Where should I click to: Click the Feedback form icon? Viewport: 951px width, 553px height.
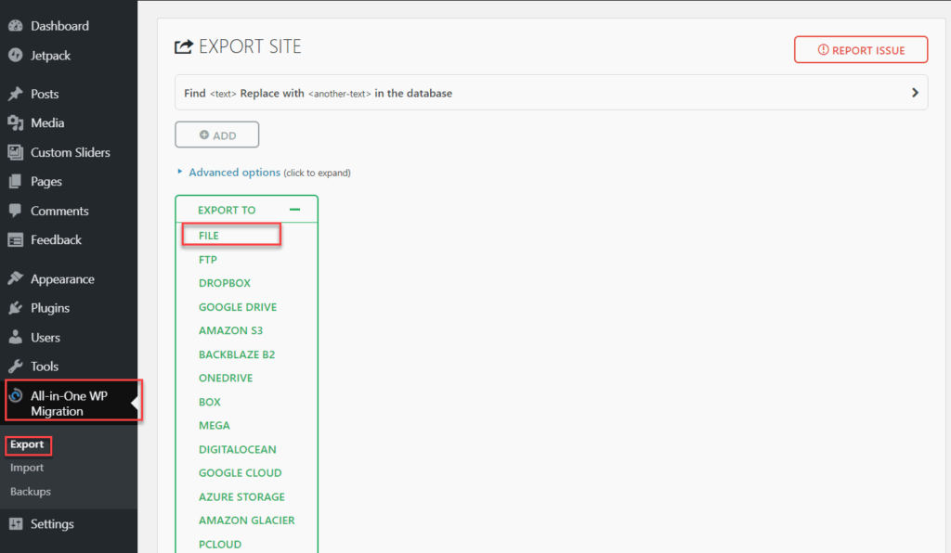point(16,240)
